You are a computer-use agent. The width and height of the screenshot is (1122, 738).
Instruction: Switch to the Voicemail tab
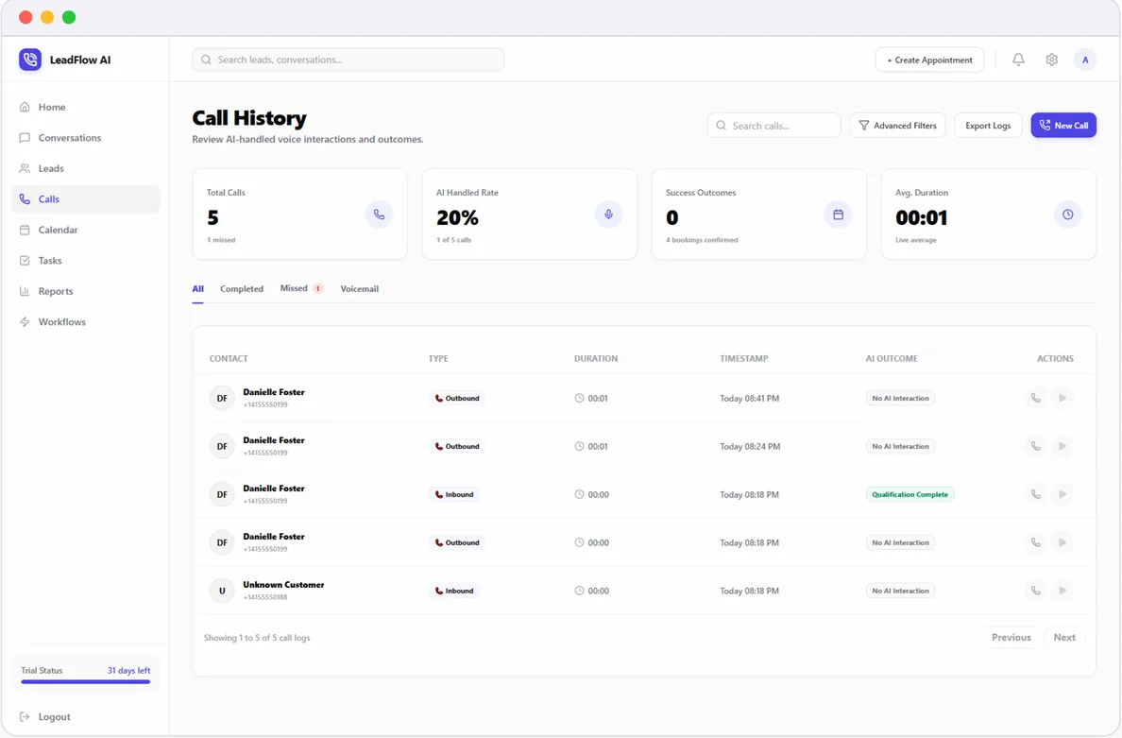click(359, 288)
